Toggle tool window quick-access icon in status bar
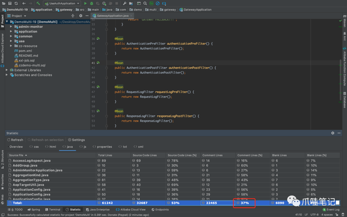 point(3,215)
